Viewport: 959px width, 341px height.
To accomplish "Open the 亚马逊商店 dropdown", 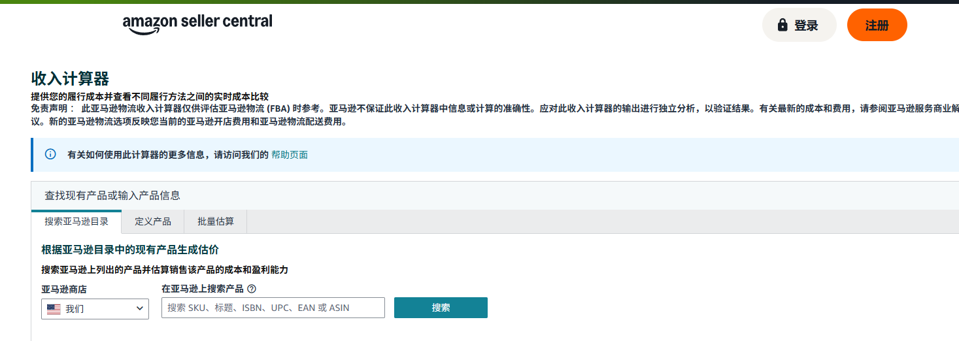I will [x=95, y=309].
